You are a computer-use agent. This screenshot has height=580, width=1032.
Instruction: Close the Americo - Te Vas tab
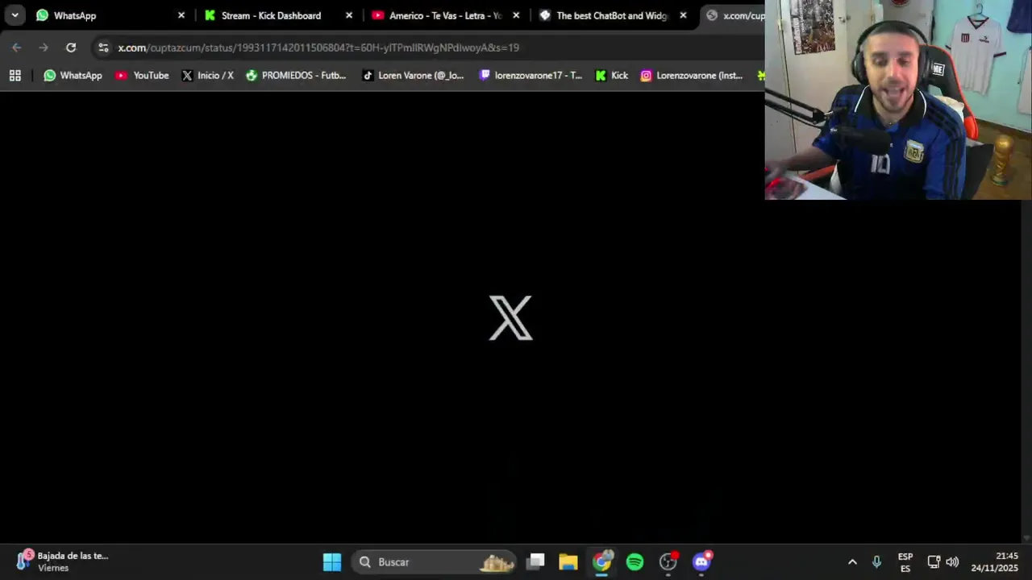point(517,15)
